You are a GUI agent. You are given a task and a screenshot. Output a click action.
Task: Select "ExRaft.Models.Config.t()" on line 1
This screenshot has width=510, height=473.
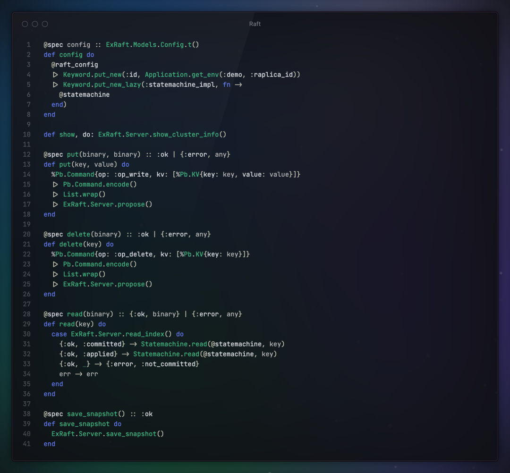pos(152,45)
